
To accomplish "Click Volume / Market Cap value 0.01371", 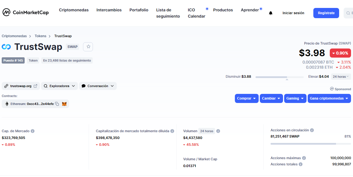I will click(190, 166).
